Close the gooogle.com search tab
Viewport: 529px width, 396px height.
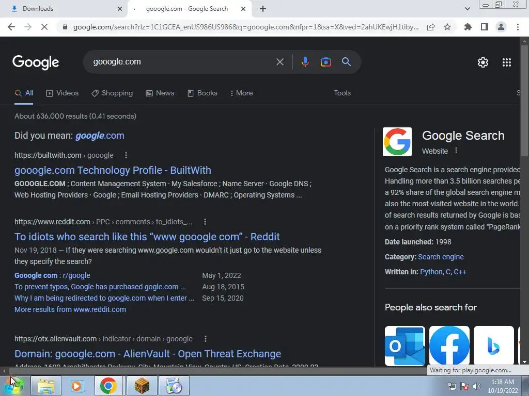[x=243, y=9]
